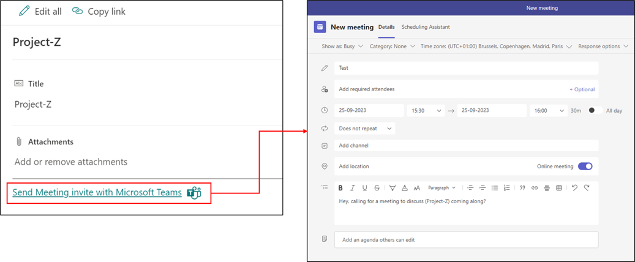Click the channel icon beside Add channel

pyautogui.click(x=324, y=145)
